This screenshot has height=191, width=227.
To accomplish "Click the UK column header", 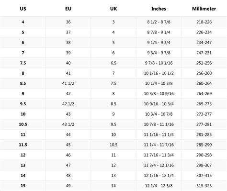I will click(113, 9).
